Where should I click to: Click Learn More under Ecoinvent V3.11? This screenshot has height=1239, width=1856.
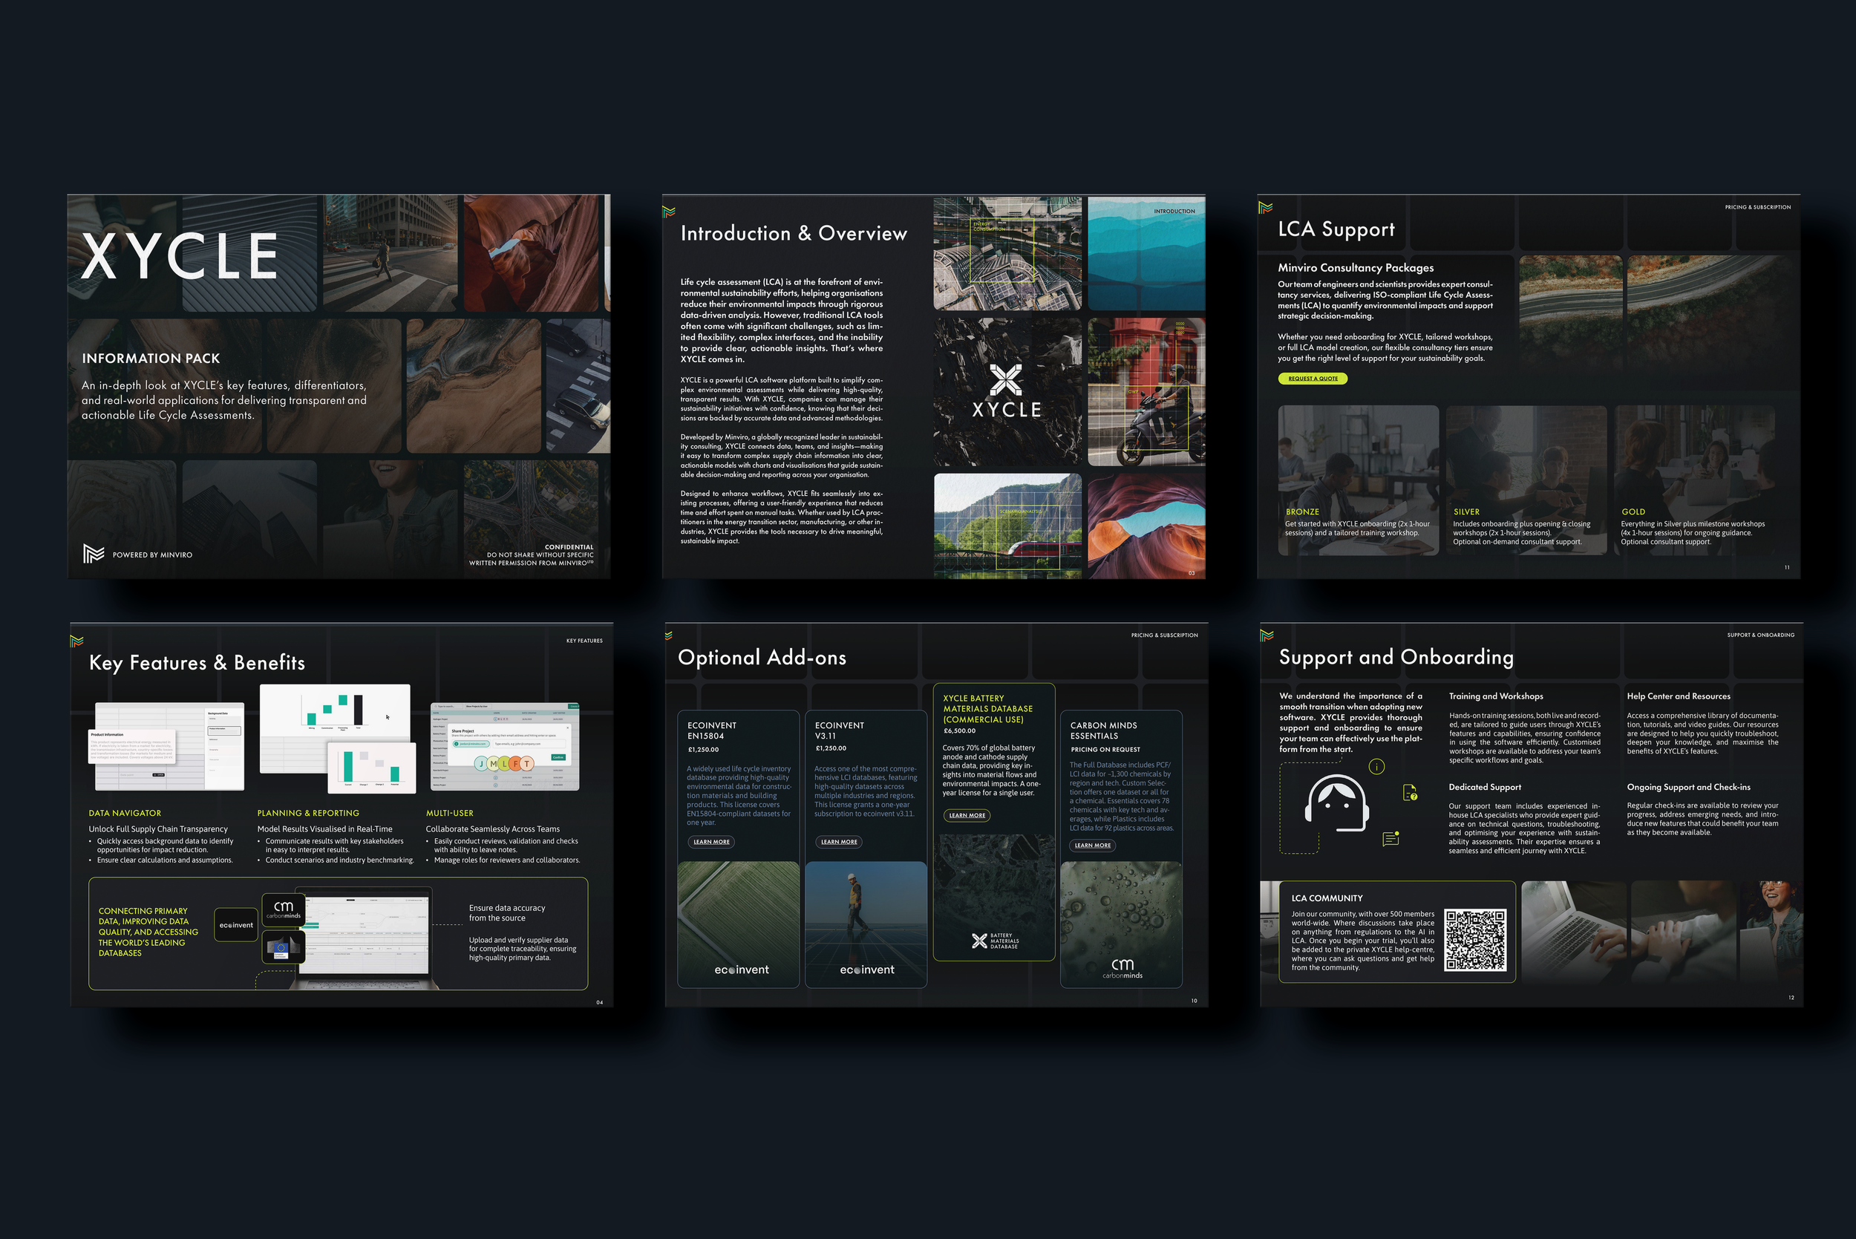[838, 843]
